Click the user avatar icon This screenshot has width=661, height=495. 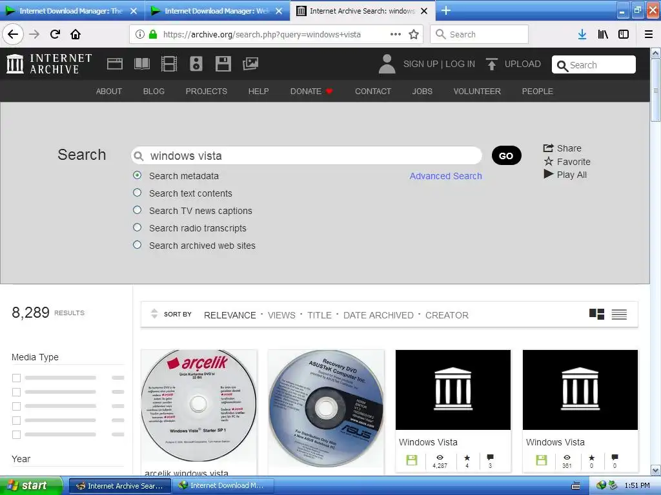pos(387,64)
